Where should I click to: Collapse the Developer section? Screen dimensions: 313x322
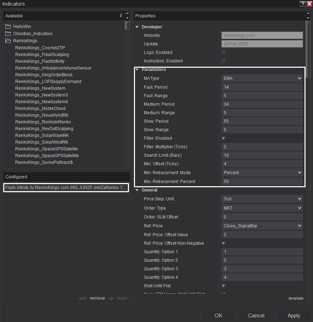[137, 27]
